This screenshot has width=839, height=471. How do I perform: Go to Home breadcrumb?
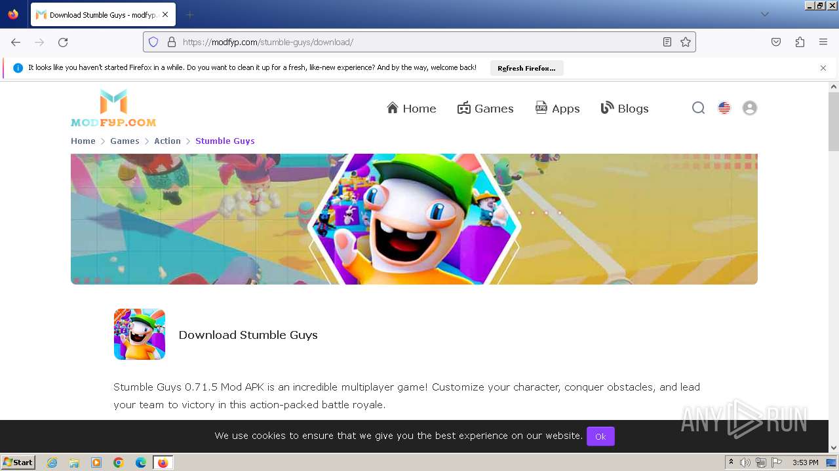click(x=83, y=141)
